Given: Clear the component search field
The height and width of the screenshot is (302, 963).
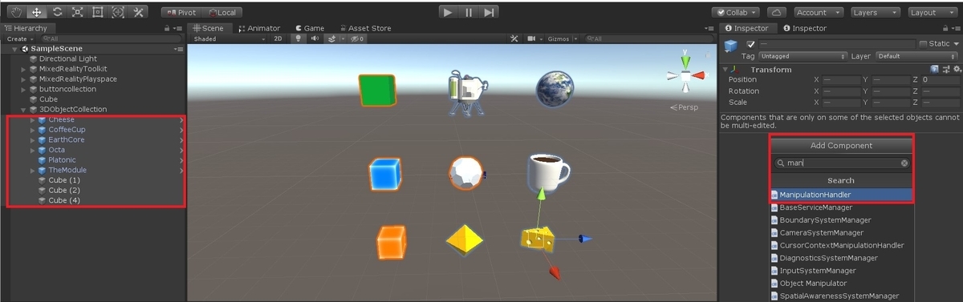Looking at the screenshot, I should pos(904,163).
